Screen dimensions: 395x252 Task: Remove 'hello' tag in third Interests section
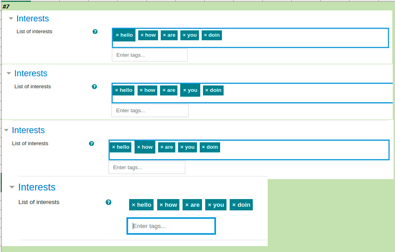[120, 147]
